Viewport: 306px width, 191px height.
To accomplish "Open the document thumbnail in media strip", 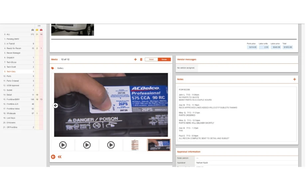I will coord(135,145).
